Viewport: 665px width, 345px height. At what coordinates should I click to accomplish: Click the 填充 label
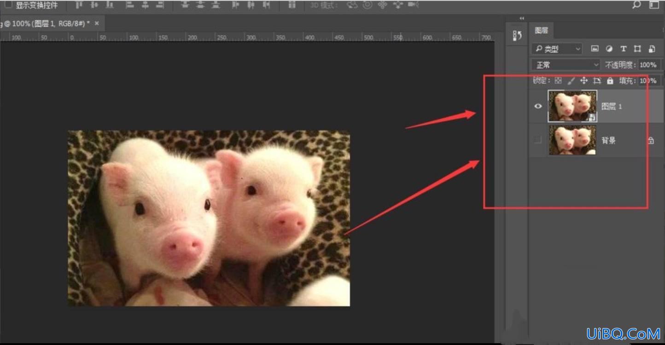point(627,80)
